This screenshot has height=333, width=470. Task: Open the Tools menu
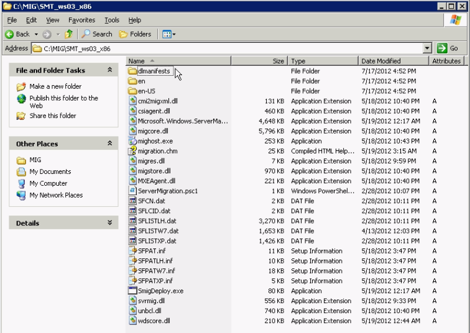(x=112, y=20)
